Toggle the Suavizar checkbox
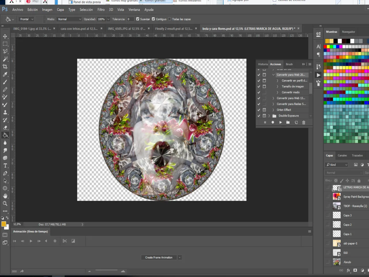Screen dimensions: 369x277 (x=138, y=19)
